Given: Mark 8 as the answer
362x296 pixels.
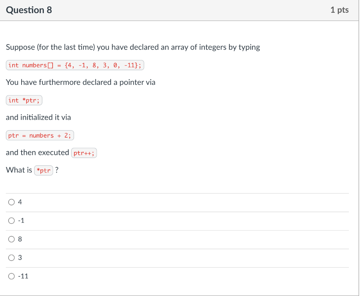Looking at the screenshot, I should (11, 239).
